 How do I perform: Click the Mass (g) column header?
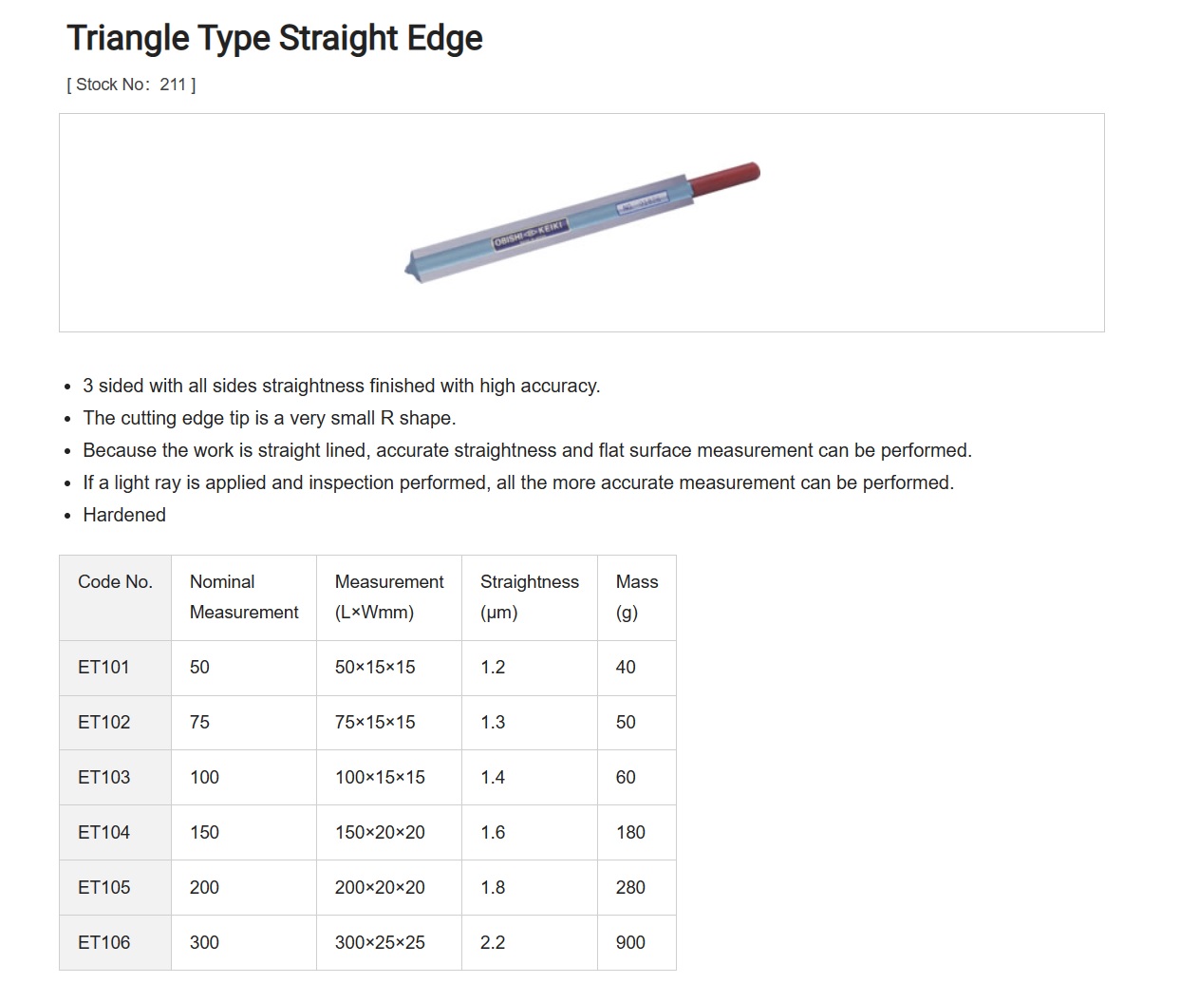pyautogui.click(x=637, y=597)
